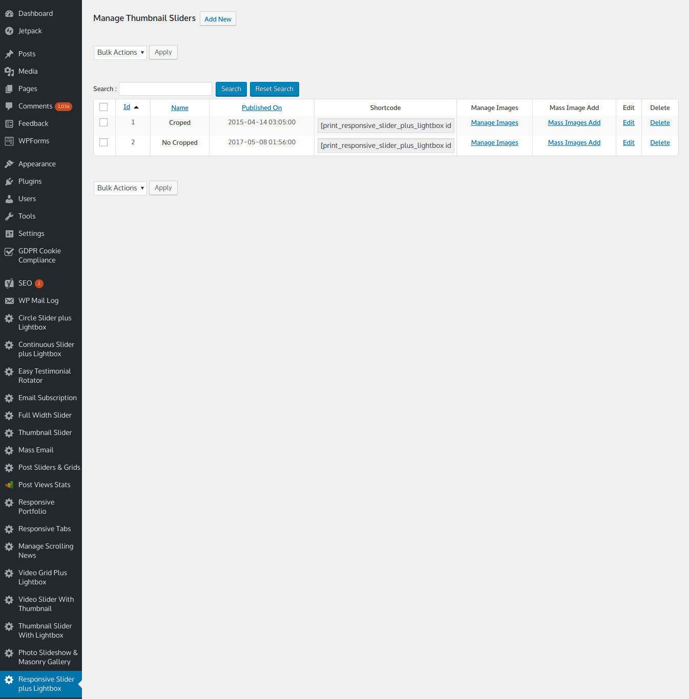Delete the Croped slider
The image size is (689, 699).
660,123
